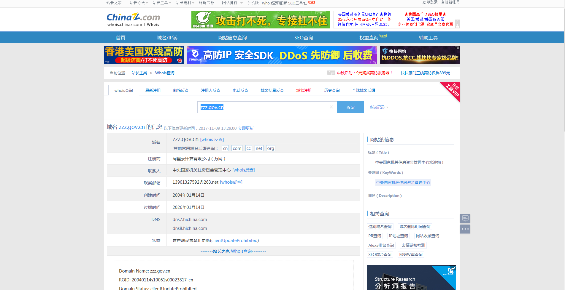Click Whois查询 in the breadcrumb

[165, 73]
